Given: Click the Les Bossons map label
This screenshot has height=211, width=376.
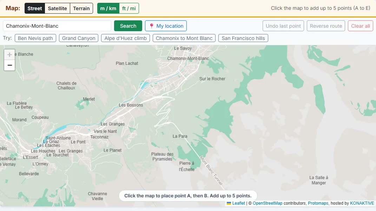Looking at the screenshot, I should point(131,105).
